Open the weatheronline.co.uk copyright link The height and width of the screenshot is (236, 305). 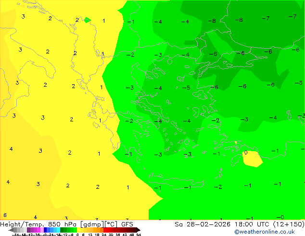pyautogui.click(x=265, y=232)
